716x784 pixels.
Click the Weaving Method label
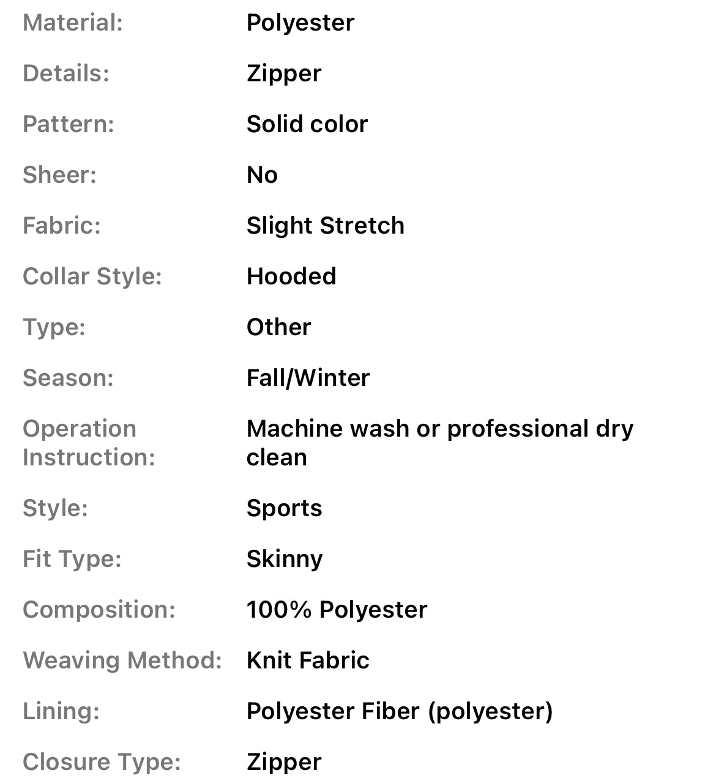pos(122,661)
